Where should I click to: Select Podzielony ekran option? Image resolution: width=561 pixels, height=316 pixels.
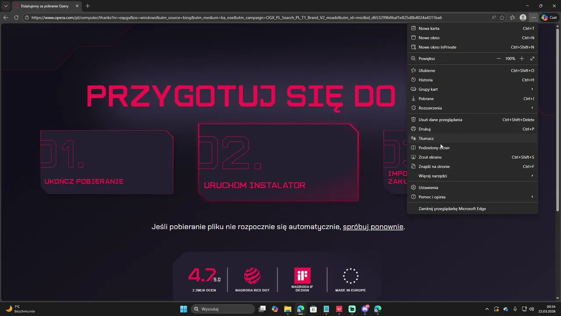tap(472, 147)
